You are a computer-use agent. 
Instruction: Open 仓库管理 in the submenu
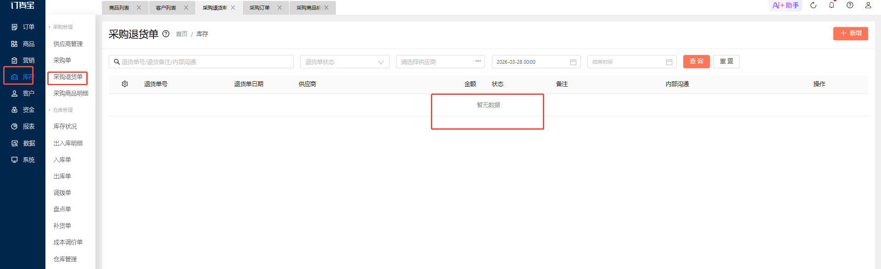65,259
